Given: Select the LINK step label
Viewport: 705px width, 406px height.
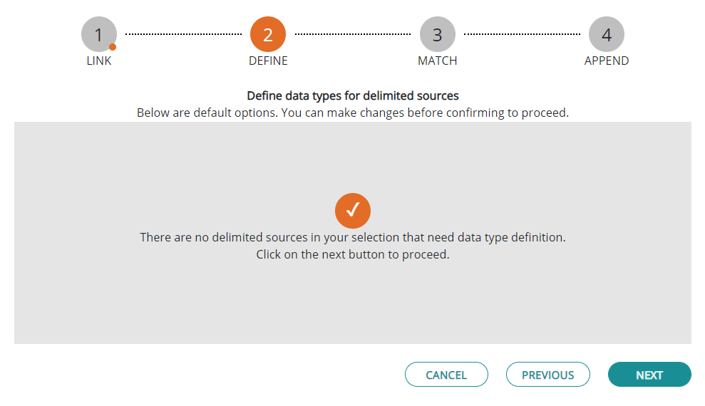Looking at the screenshot, I should point(99,61).
